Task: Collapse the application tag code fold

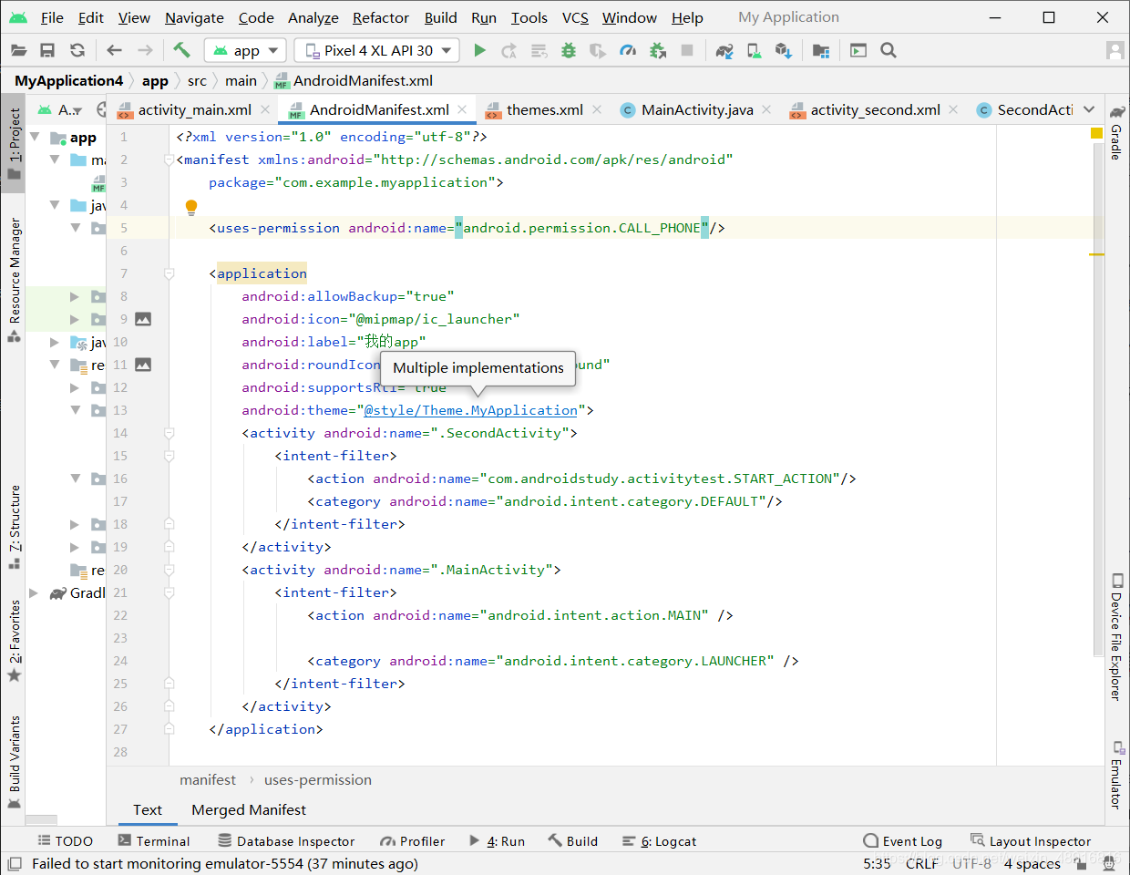Action: 168,273
